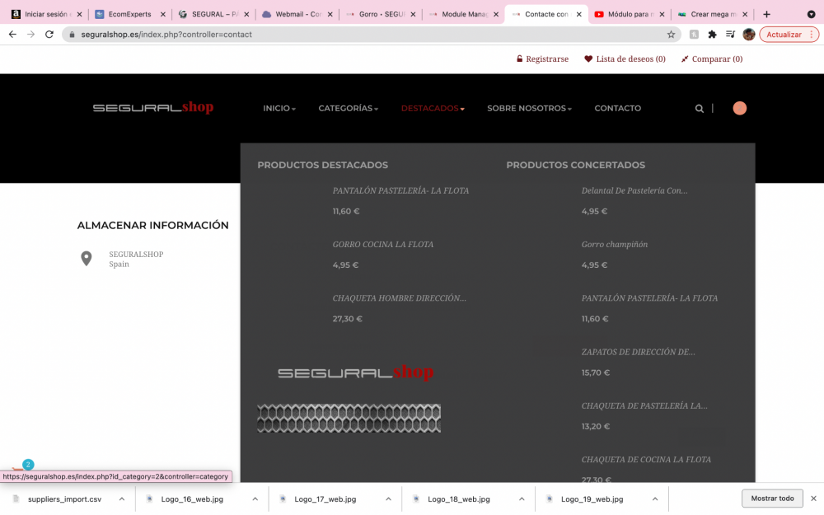
Task: Open downloaded file suppliers_import.csv
Action: tap(64, 499)
